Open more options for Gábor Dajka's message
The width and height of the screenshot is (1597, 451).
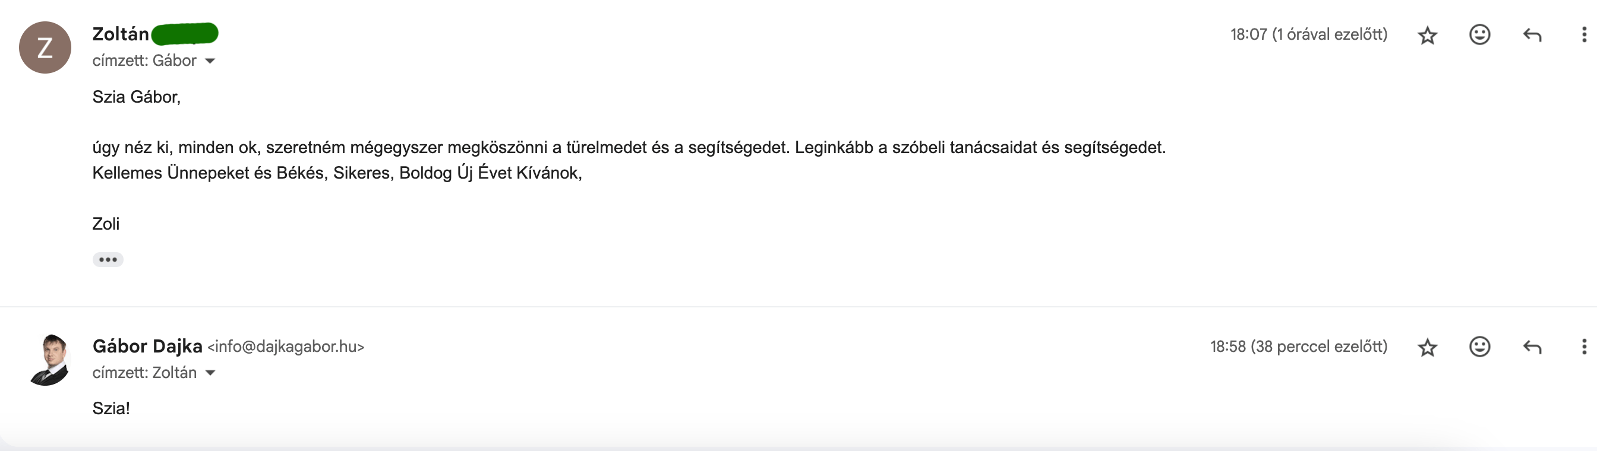[1584, 347]
